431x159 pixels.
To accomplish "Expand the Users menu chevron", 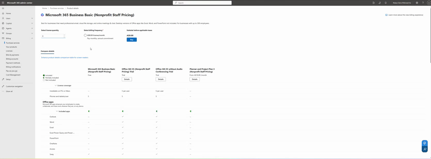I will pos(32,18).
